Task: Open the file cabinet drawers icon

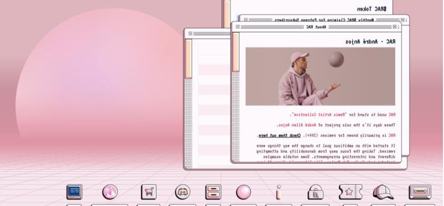Action: tap(213, 192)
